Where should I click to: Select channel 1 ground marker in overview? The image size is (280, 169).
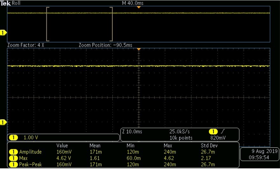tap(3, 33)
